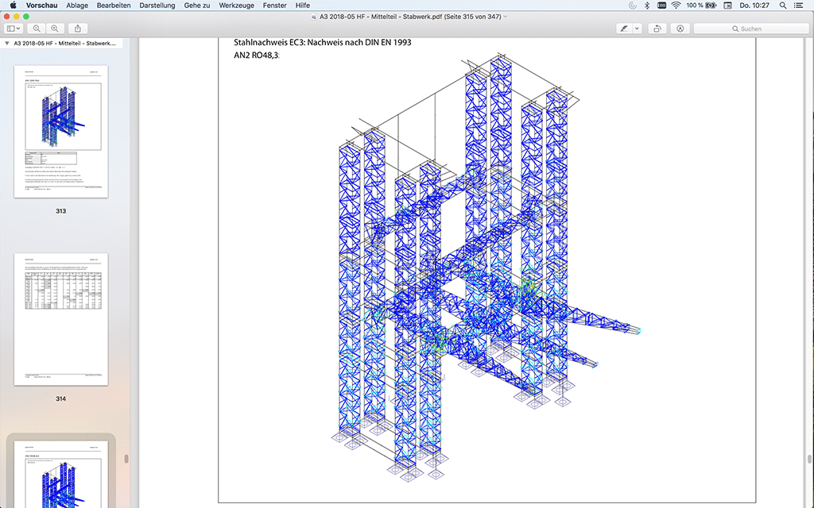Collapse the A3 2018-05 HF document tree

7,44
